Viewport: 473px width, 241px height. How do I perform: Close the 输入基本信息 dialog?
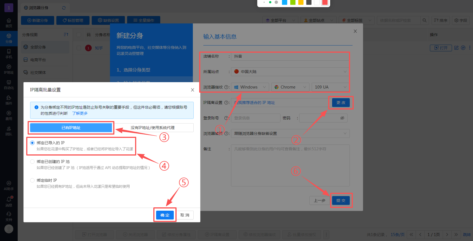click(x=355, y=31)
